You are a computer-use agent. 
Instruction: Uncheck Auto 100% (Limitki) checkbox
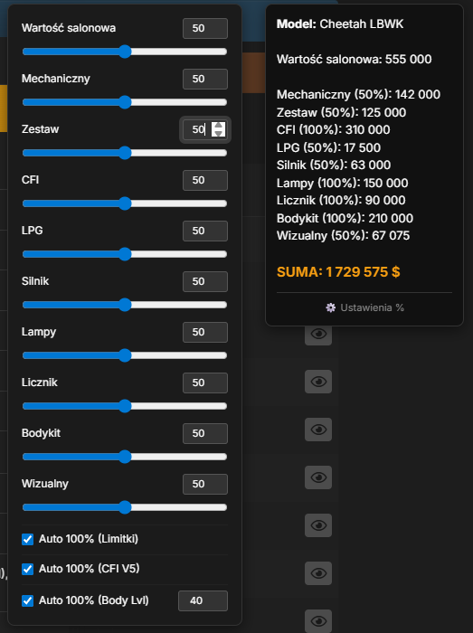[27, 539]
